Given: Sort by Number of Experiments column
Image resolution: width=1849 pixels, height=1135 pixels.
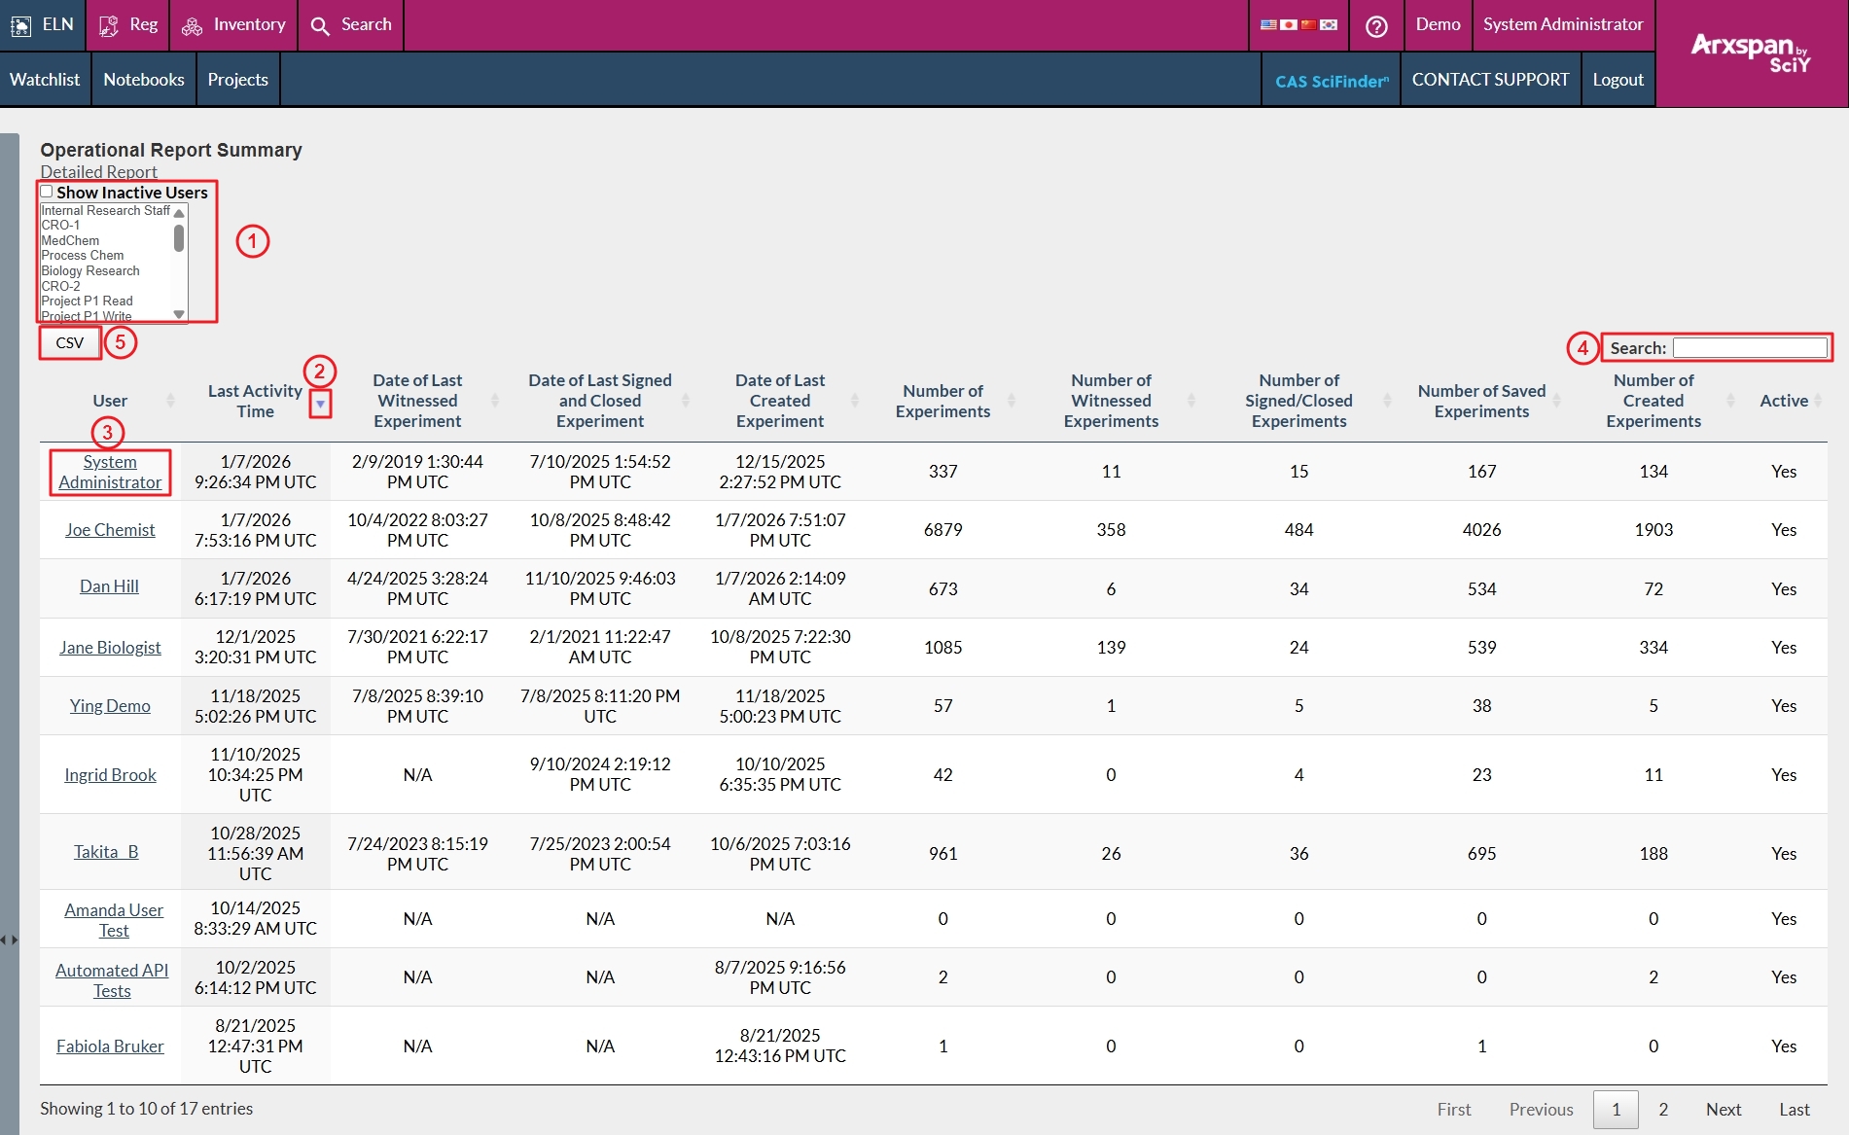Looking at the screenshot, I should click(x=942, y=401).
